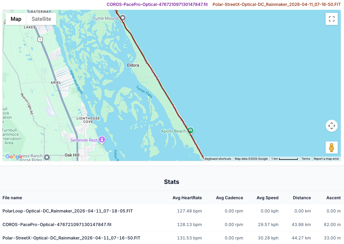Click the Seminole Rest purple marker
Viewport: 344px width, 244px height.
(x=102, y=140)
